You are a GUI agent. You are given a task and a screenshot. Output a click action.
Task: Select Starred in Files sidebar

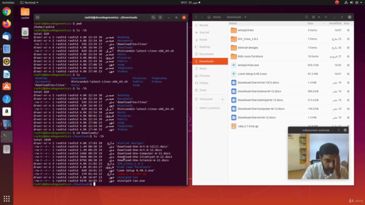coord(210,32)
